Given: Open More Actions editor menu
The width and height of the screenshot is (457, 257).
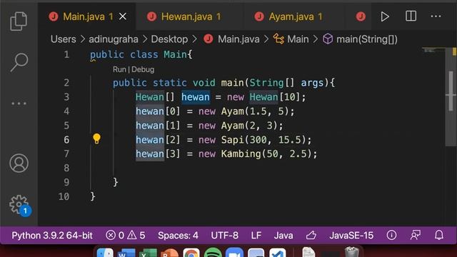Looking at the screenshot, I should coord(436,16).
